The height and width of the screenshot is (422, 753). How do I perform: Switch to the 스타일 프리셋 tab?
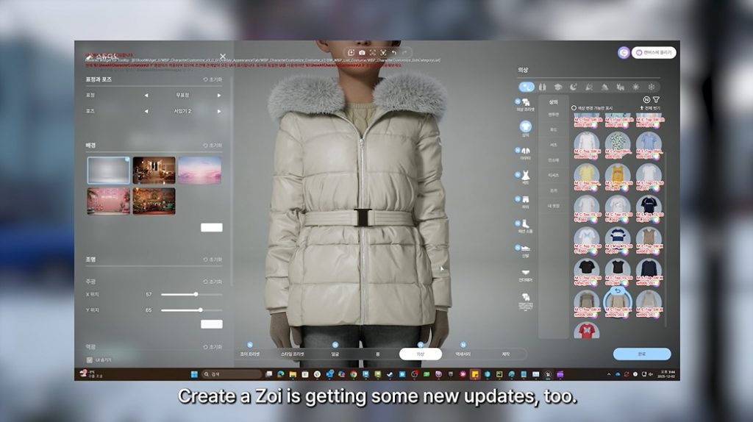[293, 354]
